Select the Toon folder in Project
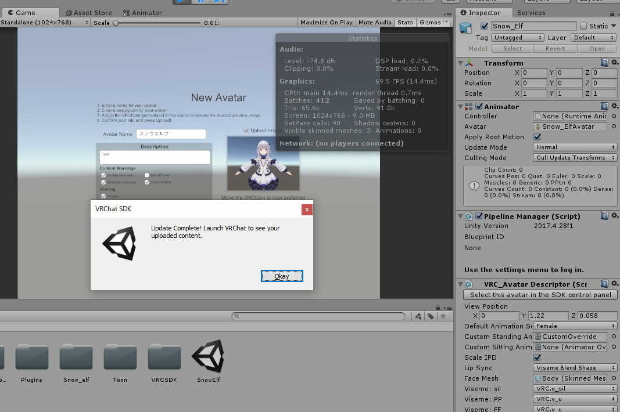The image size is (620, 412). point(120,363)
